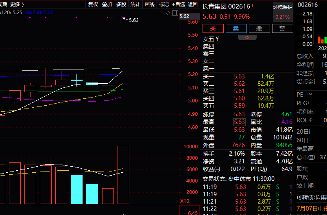Click the 跌停 4.61 limit-down value
Image resolution: width=327 pixels, height=215 pixels.
[287, 114]
